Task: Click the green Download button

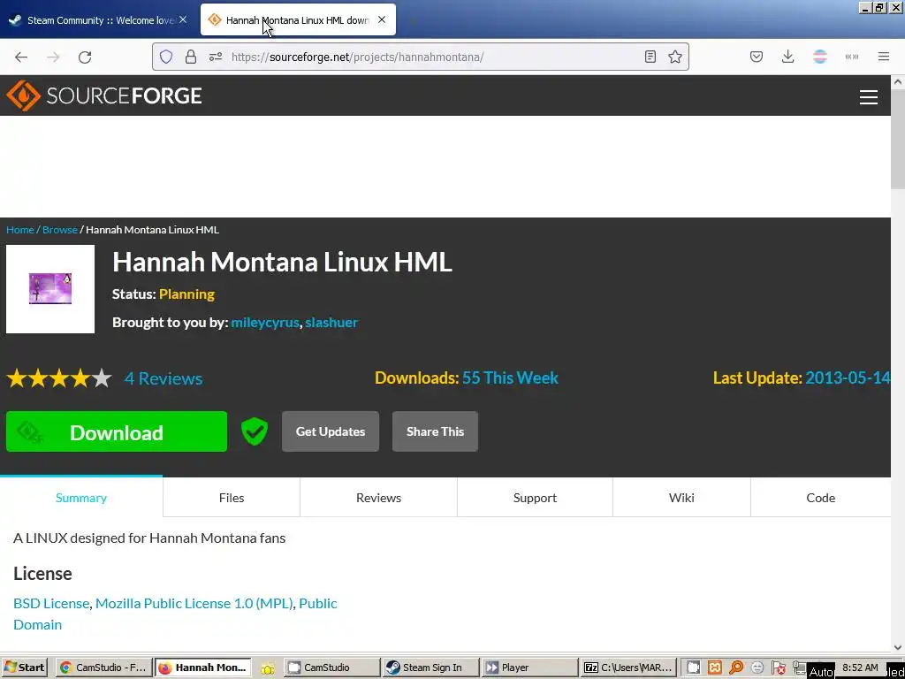Action: [x=117, y=431]
